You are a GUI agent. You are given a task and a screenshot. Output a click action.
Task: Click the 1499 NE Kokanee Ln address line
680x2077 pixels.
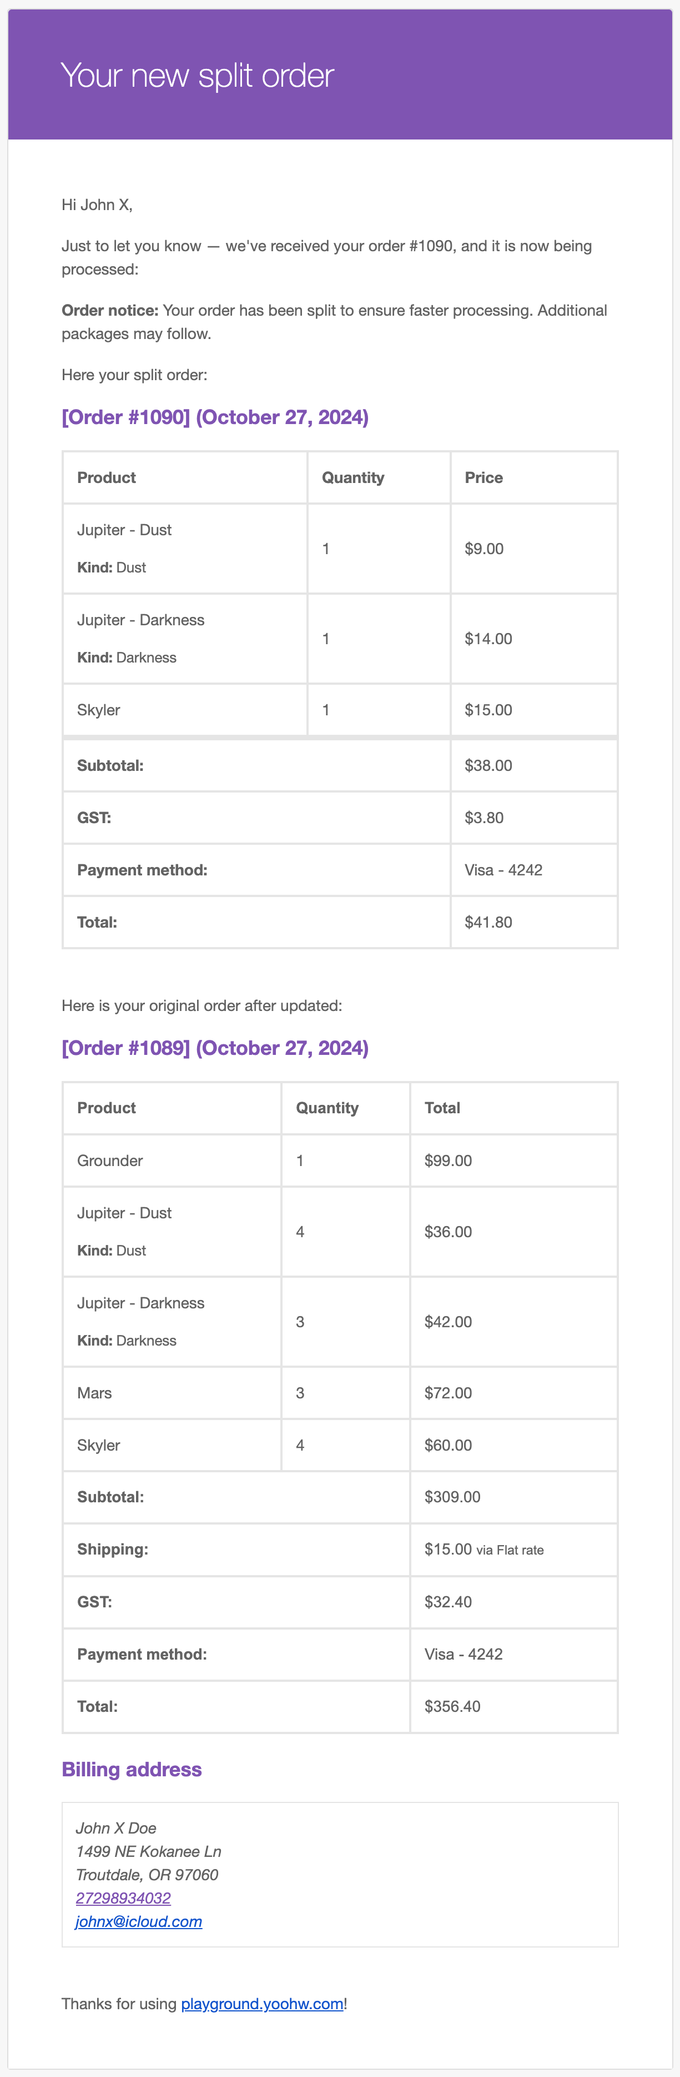(x=148, y=1851)
